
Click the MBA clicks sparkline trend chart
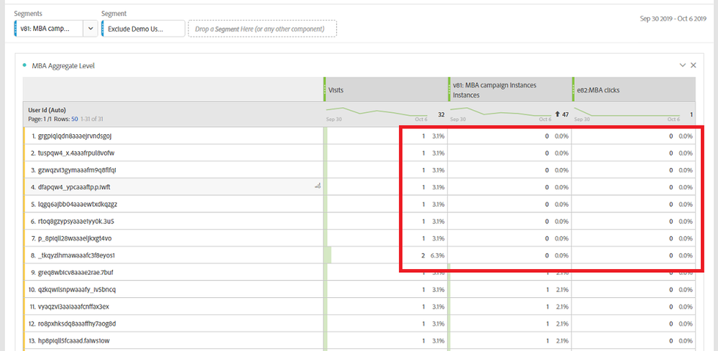click(627, 112)
